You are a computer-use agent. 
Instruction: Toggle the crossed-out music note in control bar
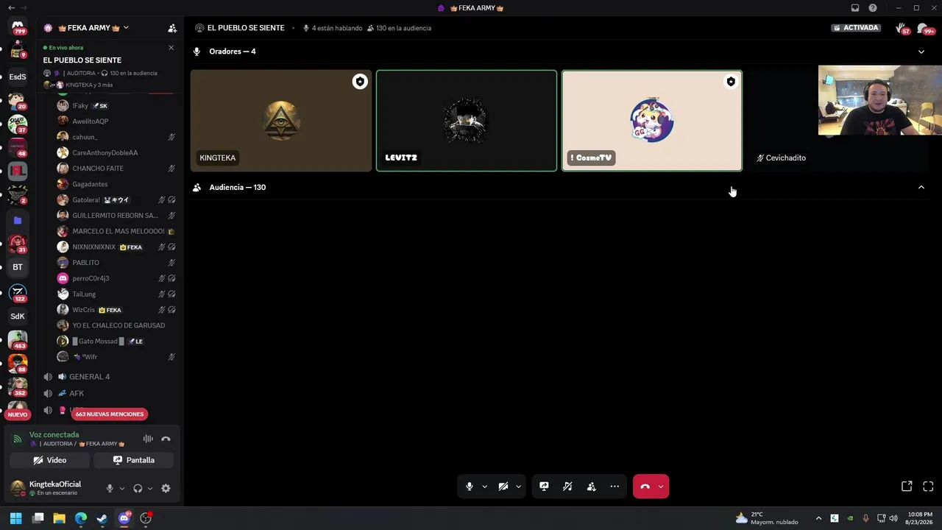(x=567, y=487)
